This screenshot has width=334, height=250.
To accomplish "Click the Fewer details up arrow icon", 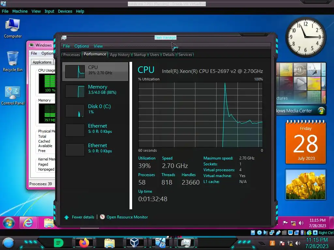I will [67, 217].
